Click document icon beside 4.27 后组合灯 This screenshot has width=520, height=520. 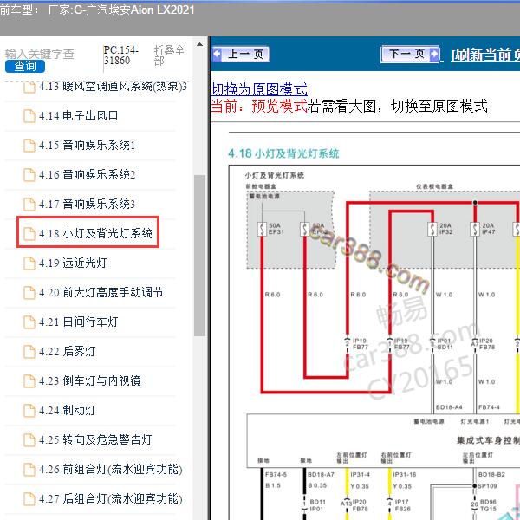click(x=29, y=499)
